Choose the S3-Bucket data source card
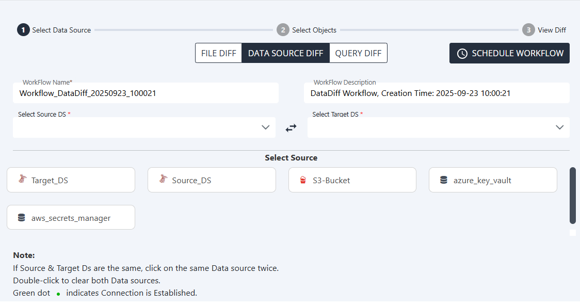This screenshot has height=306, width=580. 352,180
